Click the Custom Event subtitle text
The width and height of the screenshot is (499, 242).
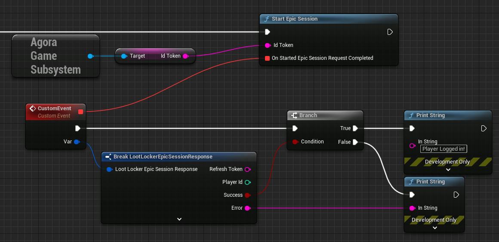point(54,116)
